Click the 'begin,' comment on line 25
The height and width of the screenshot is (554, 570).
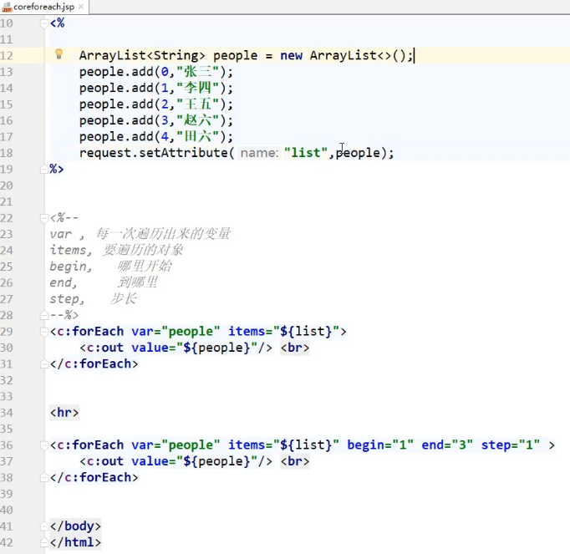(71, 267)
